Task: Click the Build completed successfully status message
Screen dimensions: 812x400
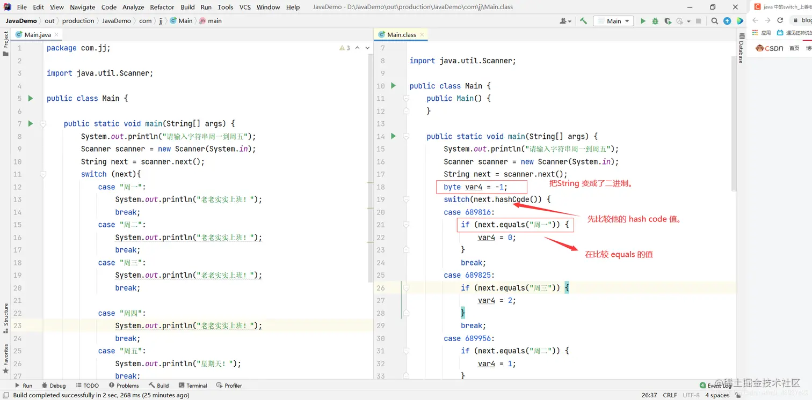Action: pos(101,395)
